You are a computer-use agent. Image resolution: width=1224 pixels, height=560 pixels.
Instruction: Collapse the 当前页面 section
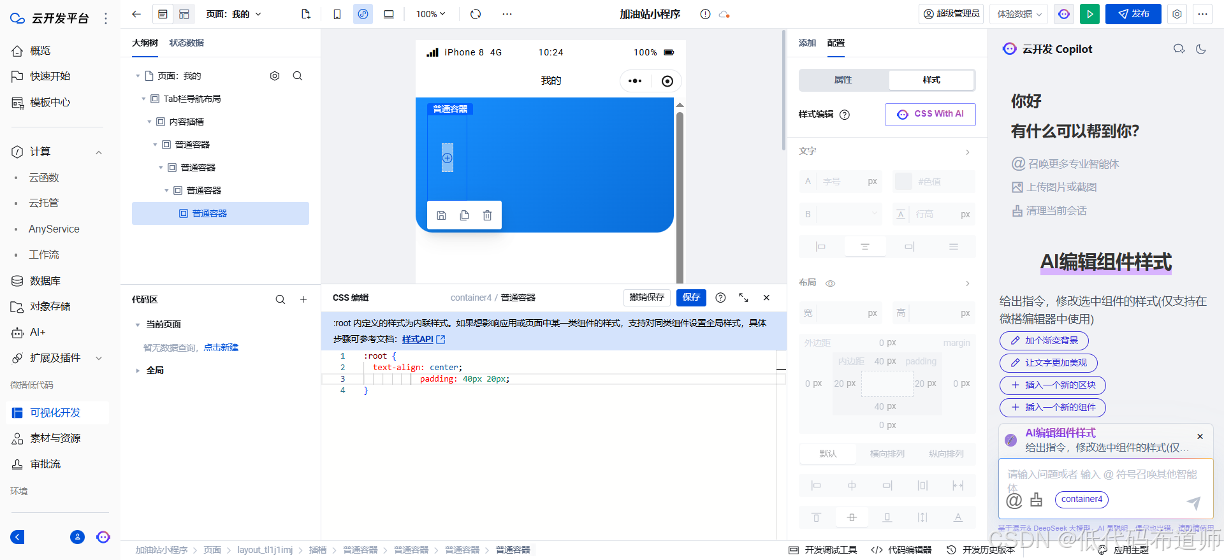[x=138, y=325]
